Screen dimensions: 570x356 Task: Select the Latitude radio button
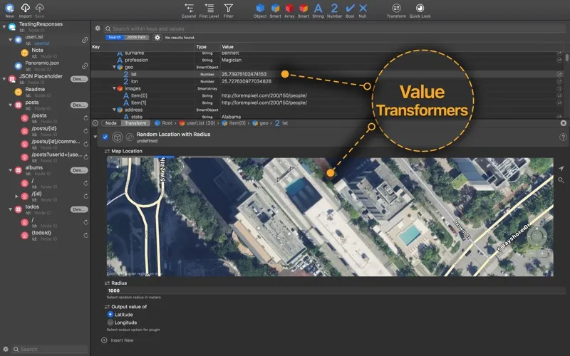[110, 314]
